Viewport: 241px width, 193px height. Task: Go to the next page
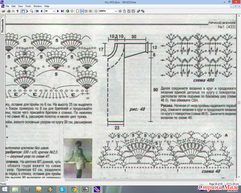click(58, 11)
